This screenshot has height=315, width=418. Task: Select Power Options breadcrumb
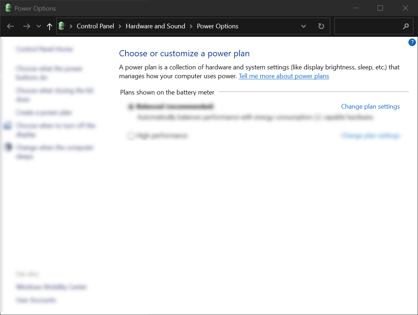[218, 26]
